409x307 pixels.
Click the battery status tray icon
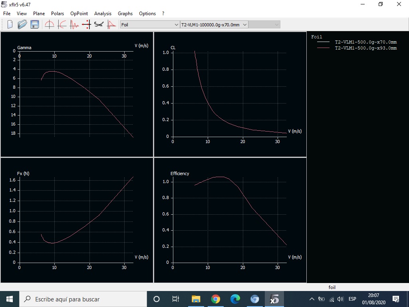[x=322, y=299]
